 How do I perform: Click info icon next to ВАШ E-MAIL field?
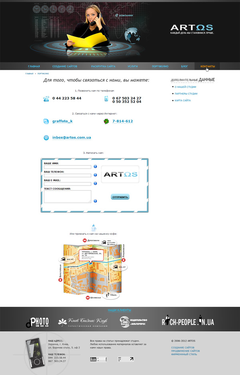(x=95, y=184)
